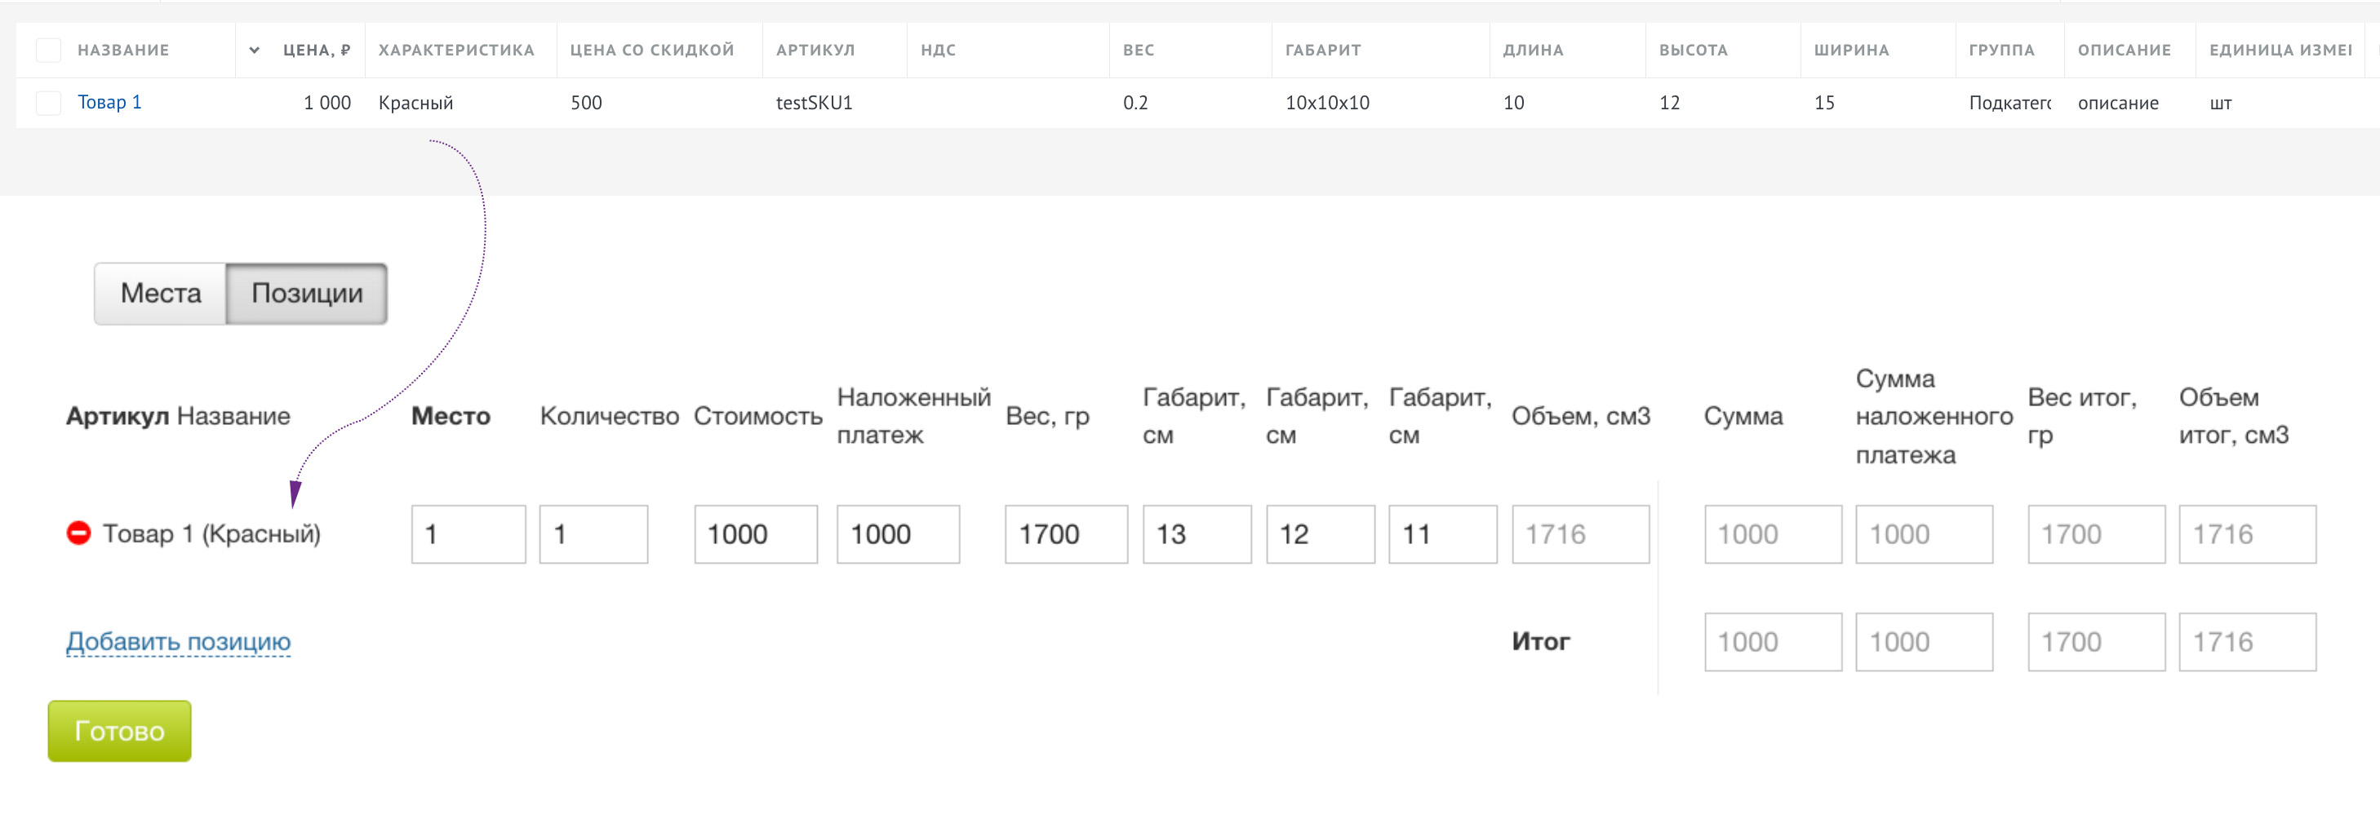Select the Позиции tab
Viewport: 2380px width, 832px height.
(x=307, y=294)
